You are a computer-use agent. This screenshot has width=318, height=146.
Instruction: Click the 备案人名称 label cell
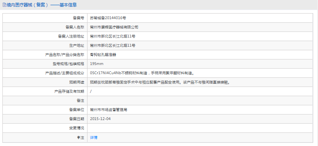pos(45,27)
